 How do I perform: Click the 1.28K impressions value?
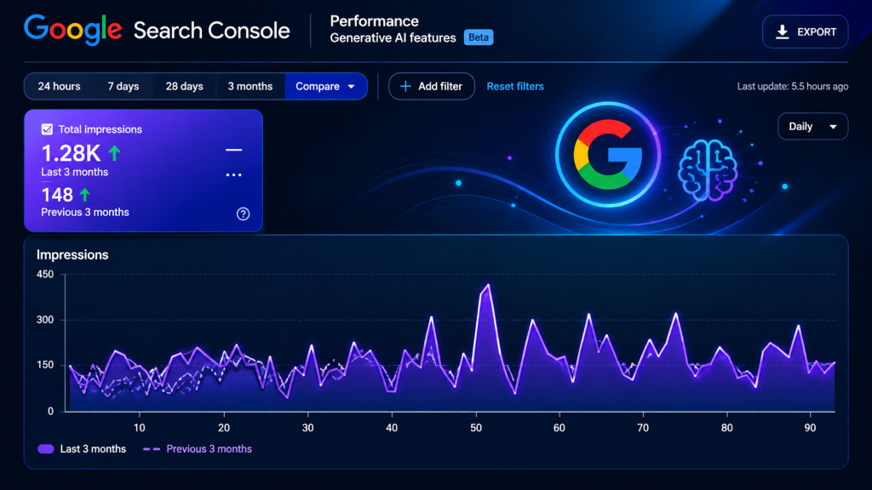pos(71,153)
